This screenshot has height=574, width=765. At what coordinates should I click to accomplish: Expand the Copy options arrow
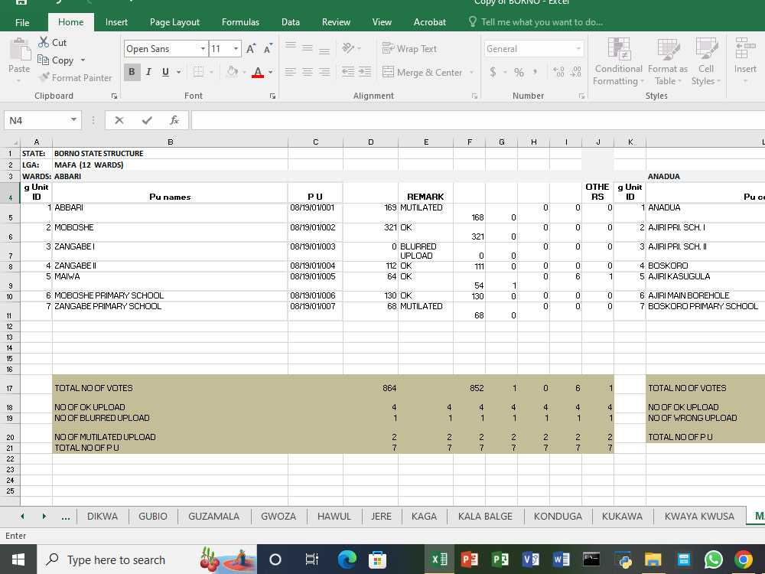pyautogui.click(x=83, y=60)
